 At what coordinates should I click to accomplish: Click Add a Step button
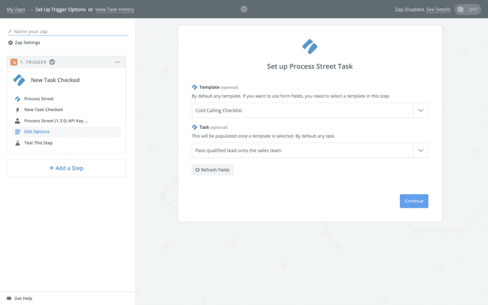(66, 168)
